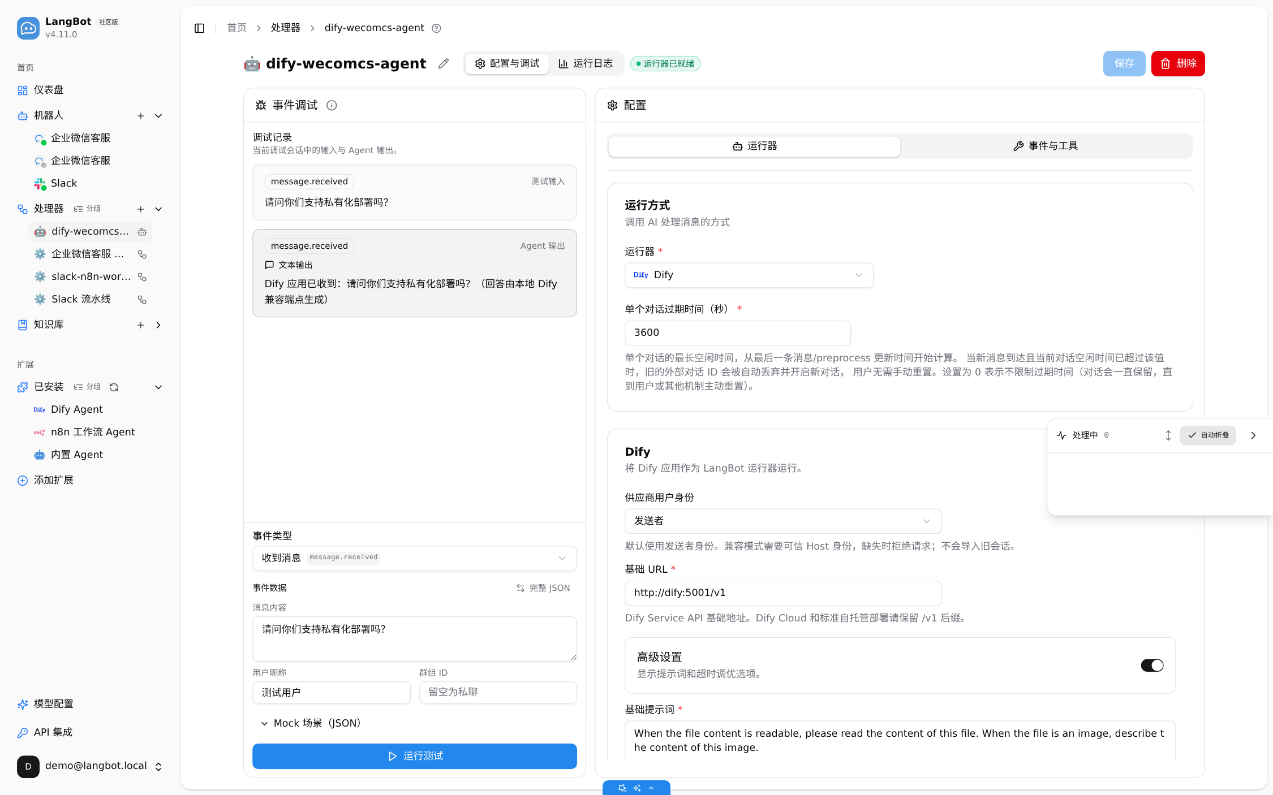
Task: Switch to 完整 JSON mode
Action: coord(543,587)
